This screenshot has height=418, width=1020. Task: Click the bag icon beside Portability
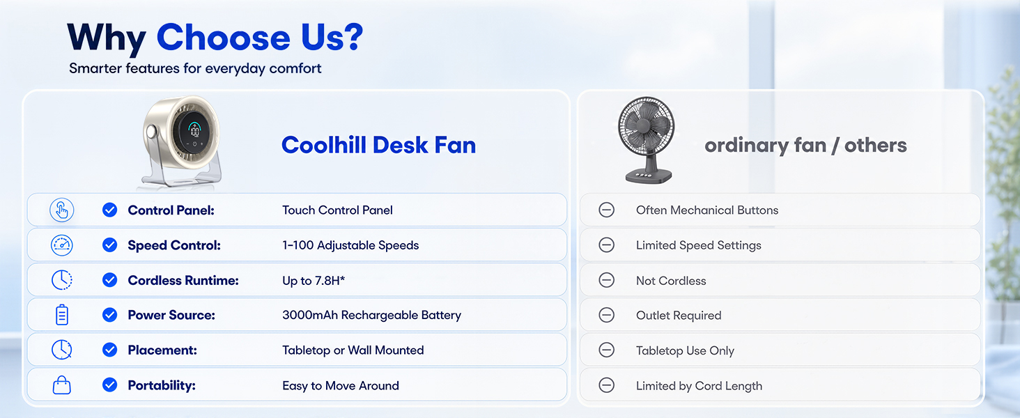[62, 385]
